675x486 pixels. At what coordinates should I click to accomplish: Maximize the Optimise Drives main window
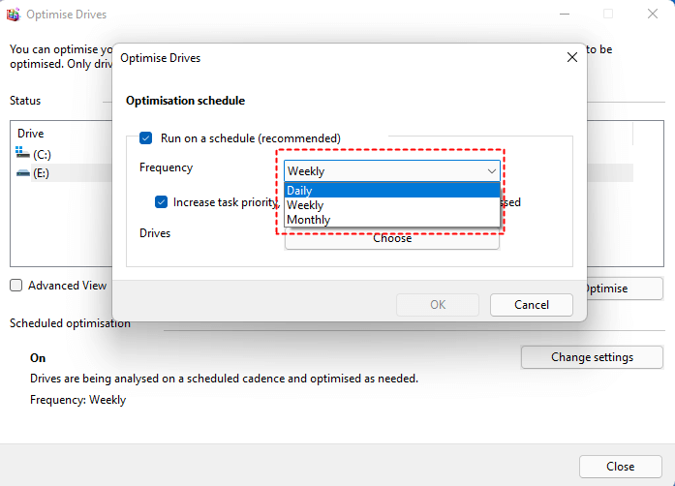click(x=608, y=15)
